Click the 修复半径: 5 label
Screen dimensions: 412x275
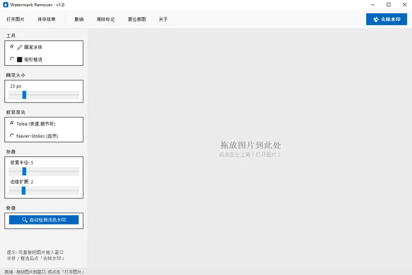[22, 163]
